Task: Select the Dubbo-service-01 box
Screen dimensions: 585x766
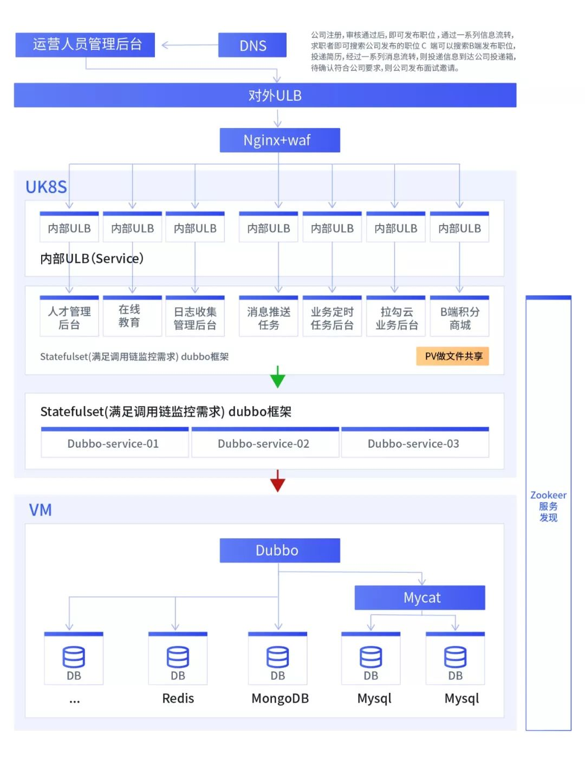Action: point(115,442)
